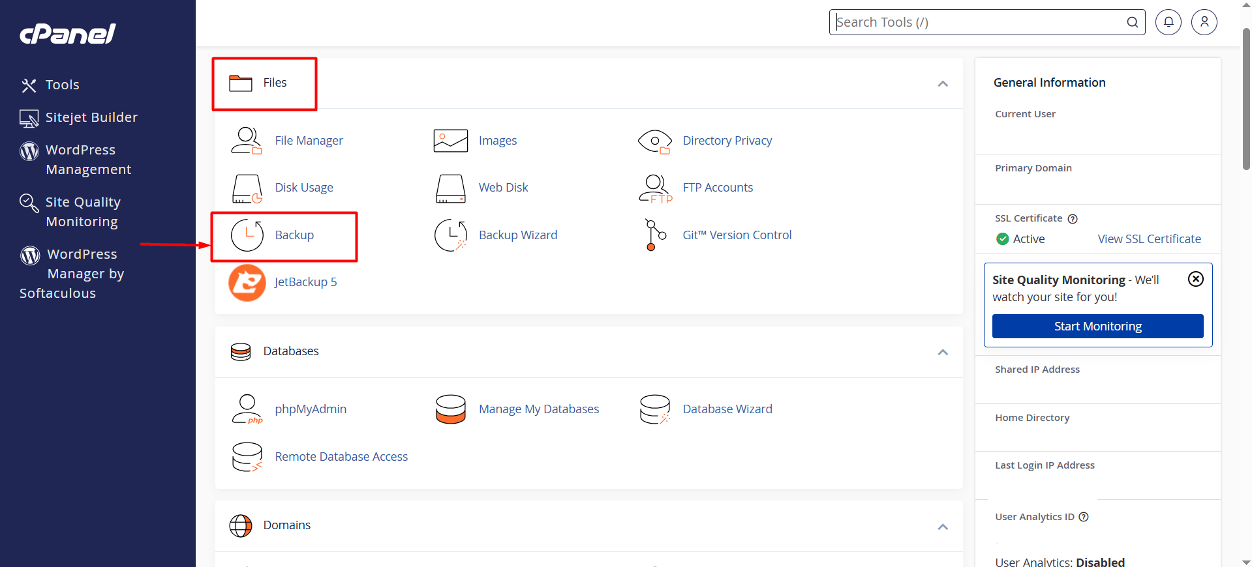Select Sitejet Builder in the sidebar
The height and width of the screenshot is (567, 1252).
[x=91, y=117]
